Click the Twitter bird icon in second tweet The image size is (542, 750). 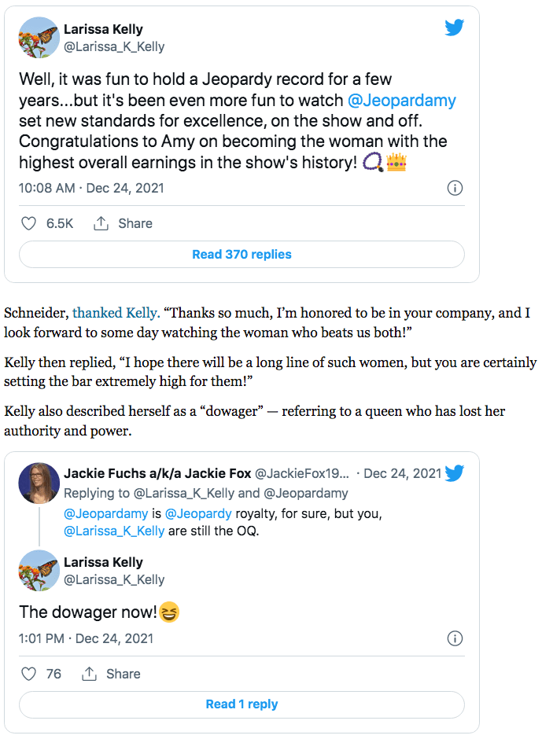click(454, 473)
